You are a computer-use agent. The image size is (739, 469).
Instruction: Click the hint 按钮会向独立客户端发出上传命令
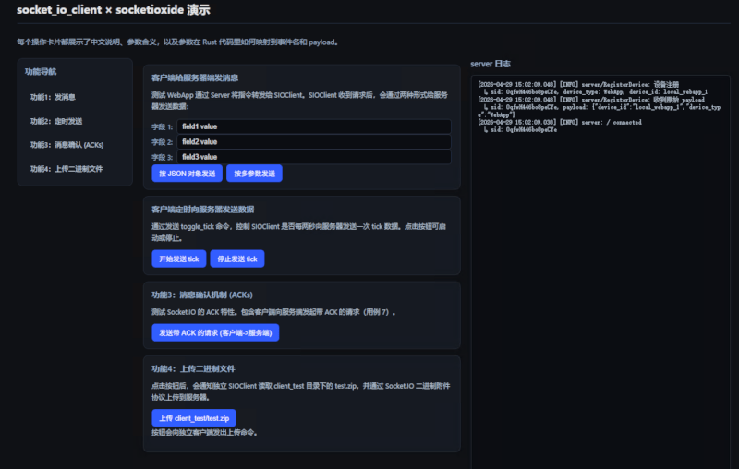point(204,432)
